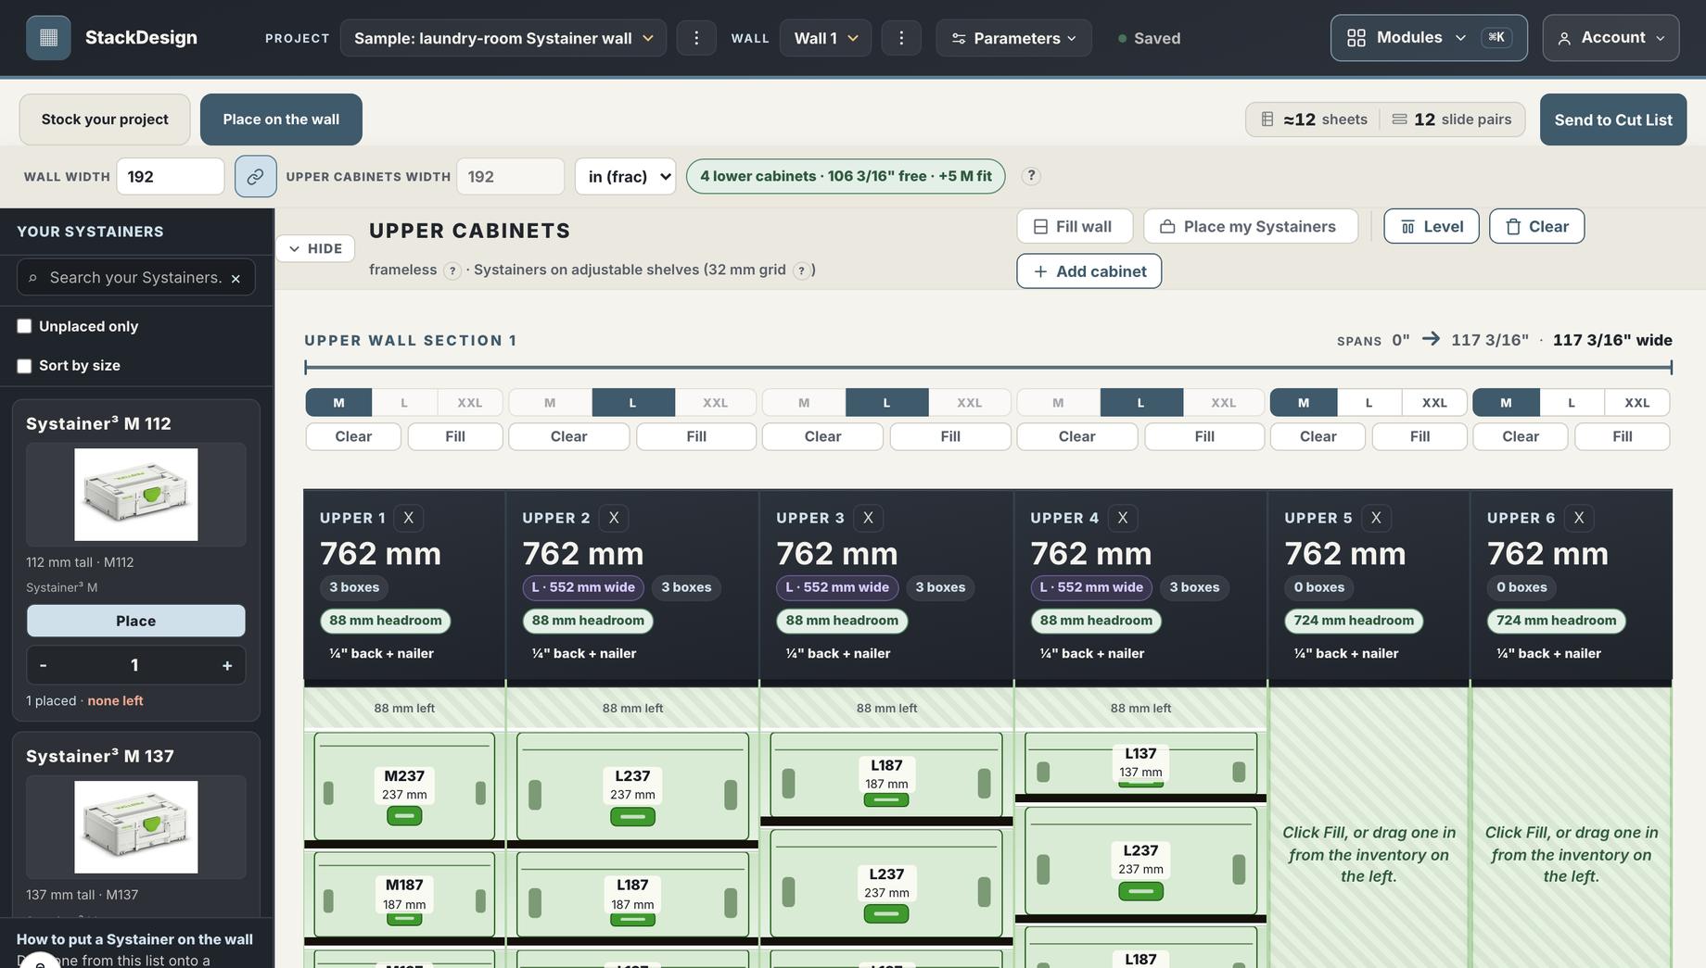
Task: Remove the Upper 3 cabinet with its X
Action: point(868,518)
